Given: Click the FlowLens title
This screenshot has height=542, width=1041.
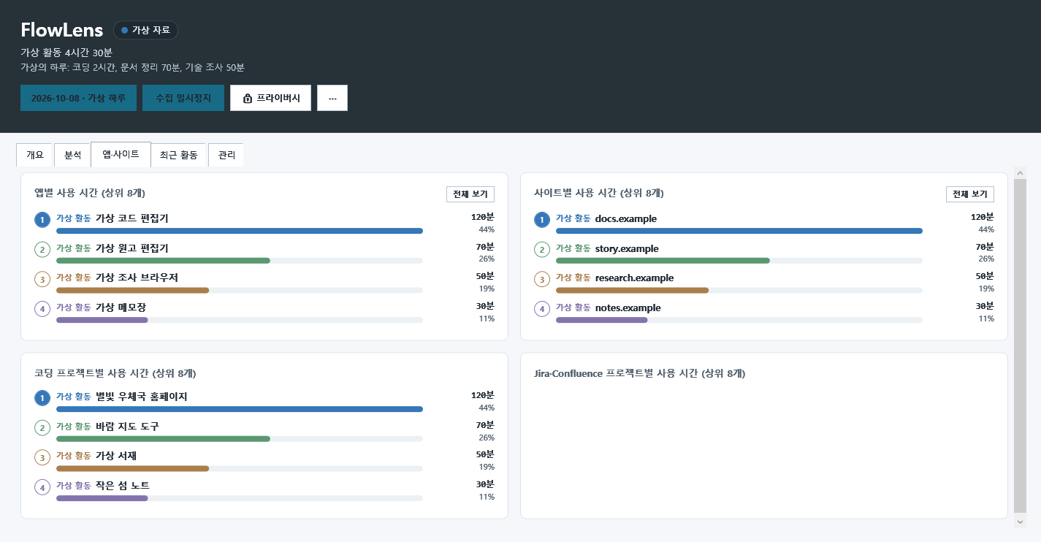Looking at the screenshot, I should point(62,30).
